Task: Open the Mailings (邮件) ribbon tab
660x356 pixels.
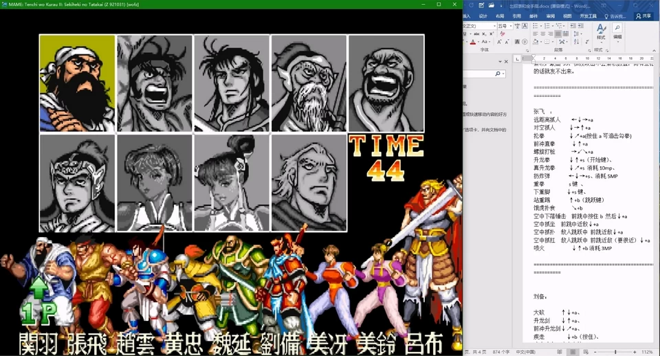Action: 533,16
